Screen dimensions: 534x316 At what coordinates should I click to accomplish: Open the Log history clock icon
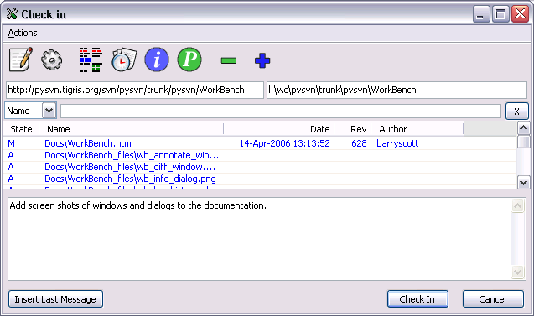[x=124, y=60]
